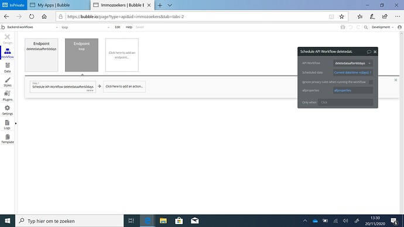
Task: Open the Styles tab in sidebar
Action: [x=8, y=82]
